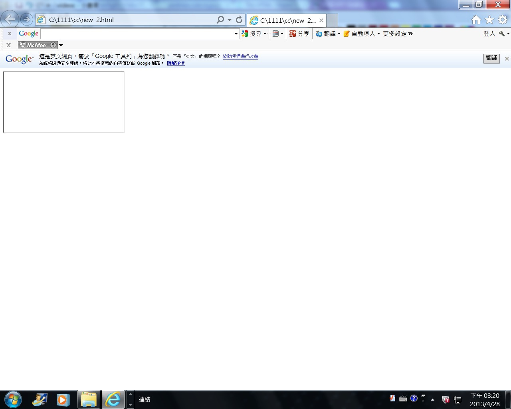
Task: Go forward with the Forward arrow
Action: (x=26, y=19)
